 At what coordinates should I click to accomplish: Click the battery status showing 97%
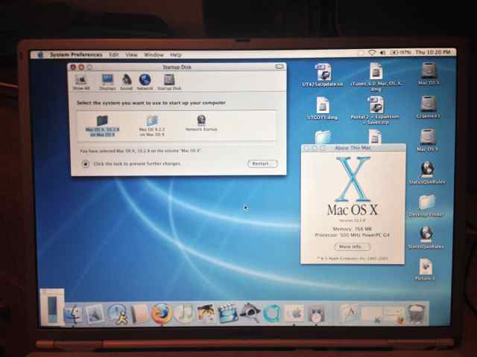(x=400, y=53)
